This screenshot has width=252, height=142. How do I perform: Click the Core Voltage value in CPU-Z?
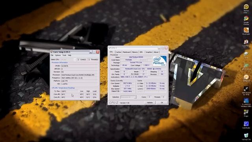146,65
